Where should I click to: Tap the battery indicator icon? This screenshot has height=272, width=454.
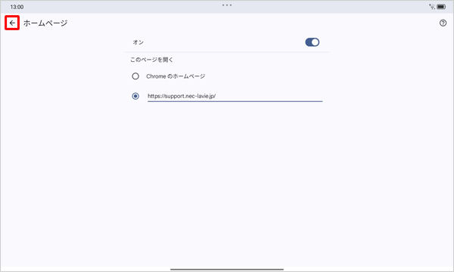441,7
